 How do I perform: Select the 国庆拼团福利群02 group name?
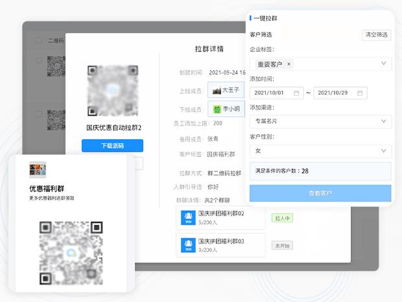(221, 214)
